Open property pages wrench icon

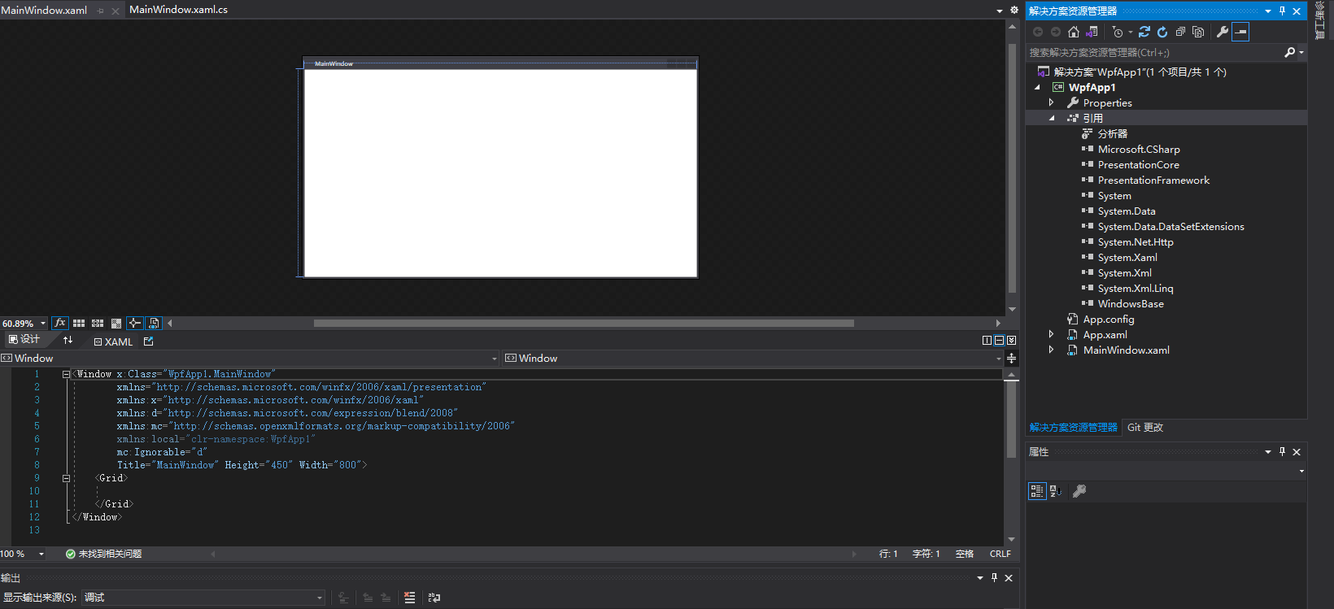click(x=1079, y=490)
